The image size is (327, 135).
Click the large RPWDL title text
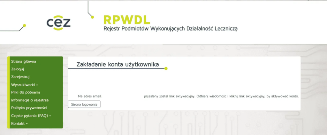(127, 20)
